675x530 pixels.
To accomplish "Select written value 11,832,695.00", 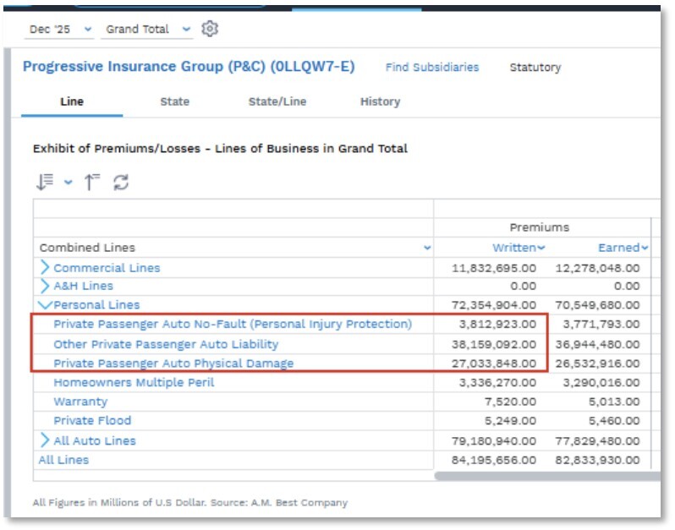I will [494, 268].
